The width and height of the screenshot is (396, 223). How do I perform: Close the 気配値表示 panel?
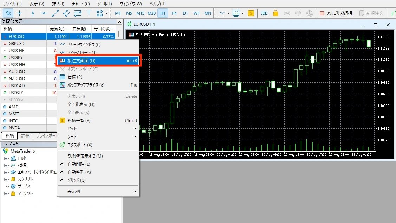pos(119,22)
